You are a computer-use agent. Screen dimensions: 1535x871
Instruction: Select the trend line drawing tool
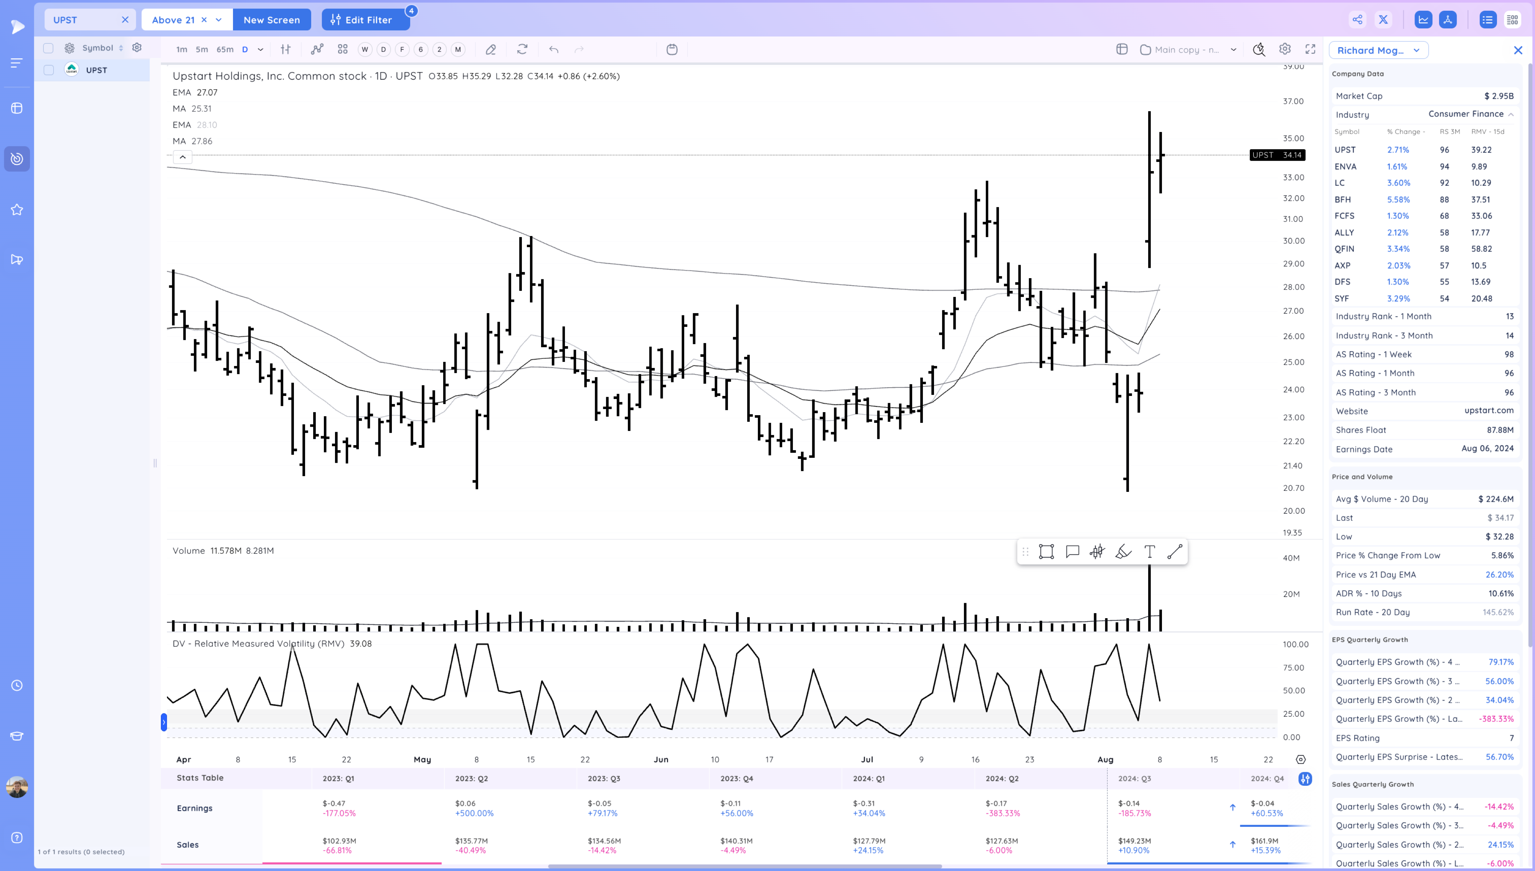click(1175, 551)
